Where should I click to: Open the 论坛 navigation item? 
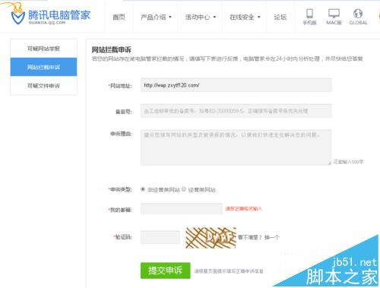tap(280, 17)
